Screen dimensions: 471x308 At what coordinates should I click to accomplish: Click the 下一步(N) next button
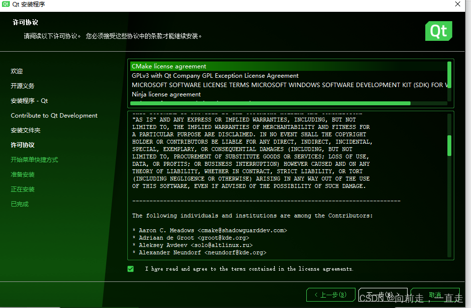point(383,295)
